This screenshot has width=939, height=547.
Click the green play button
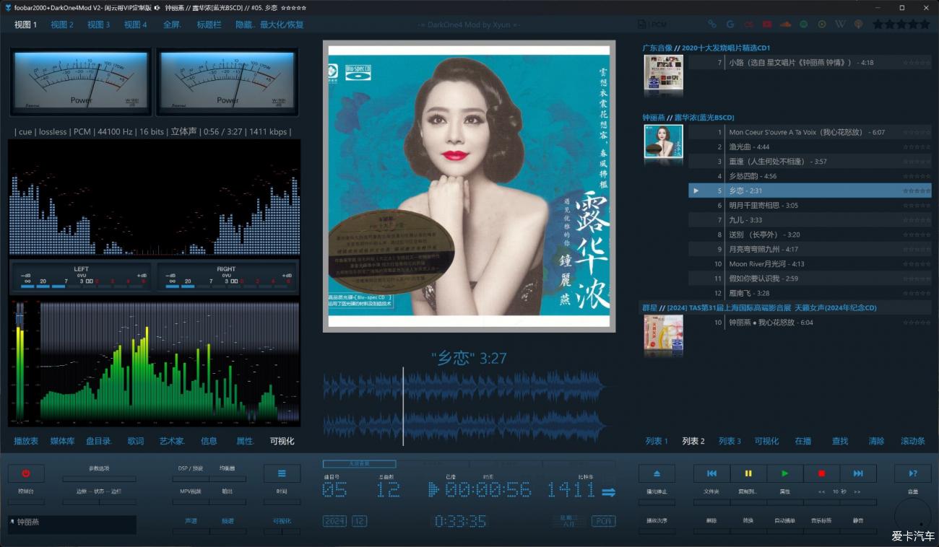(x=785, y=473)
